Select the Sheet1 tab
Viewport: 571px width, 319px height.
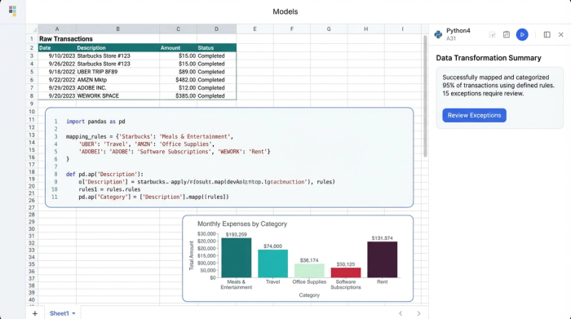click(60, 313)
